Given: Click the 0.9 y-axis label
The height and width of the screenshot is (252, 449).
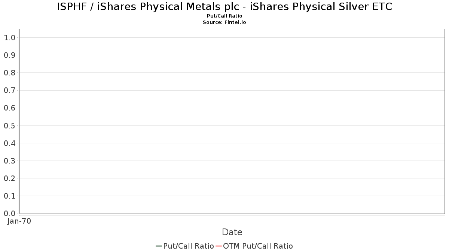Looking at the screenshot, I should point(9,55).
